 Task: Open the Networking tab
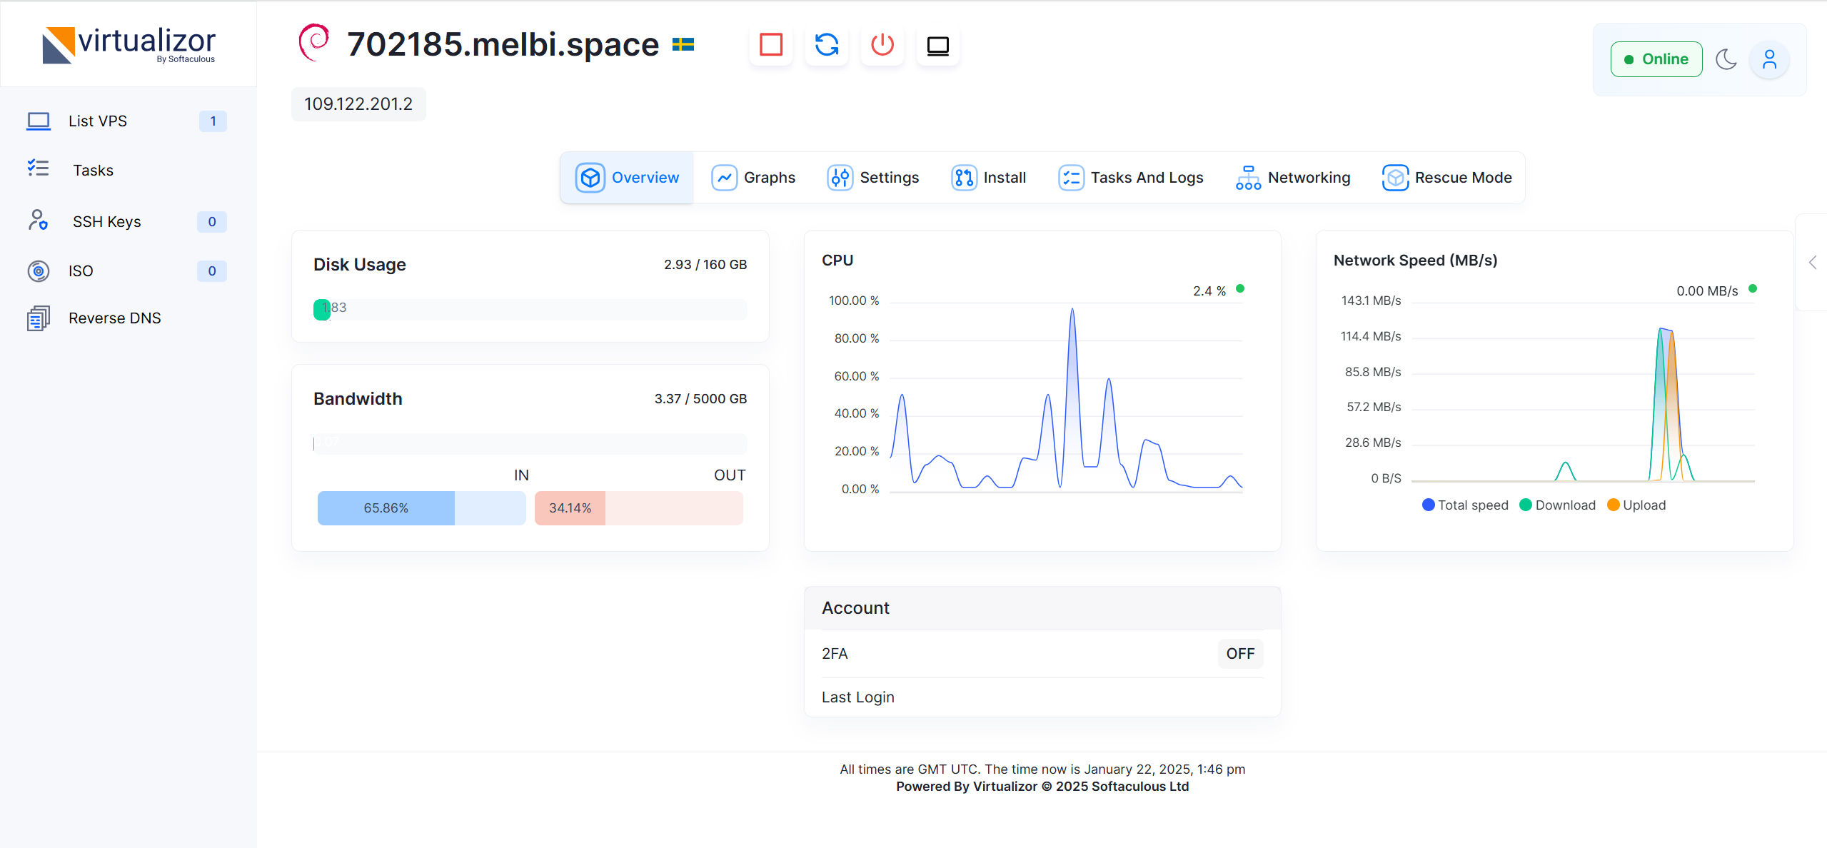pos(1293,178)
